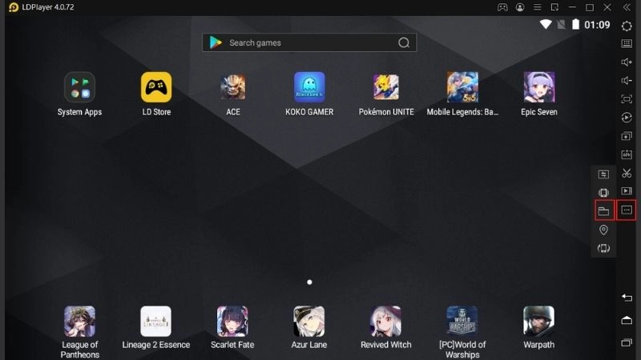
Task: Increase volume with sidebar speaker plus
Action: [x=627, y=62]
